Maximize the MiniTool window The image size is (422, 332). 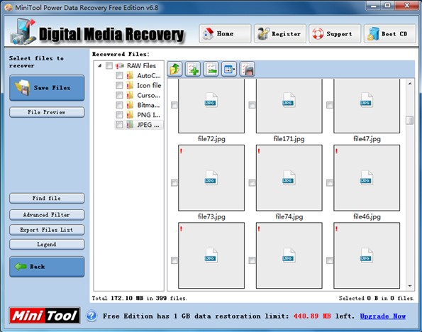tap(387, 6)
